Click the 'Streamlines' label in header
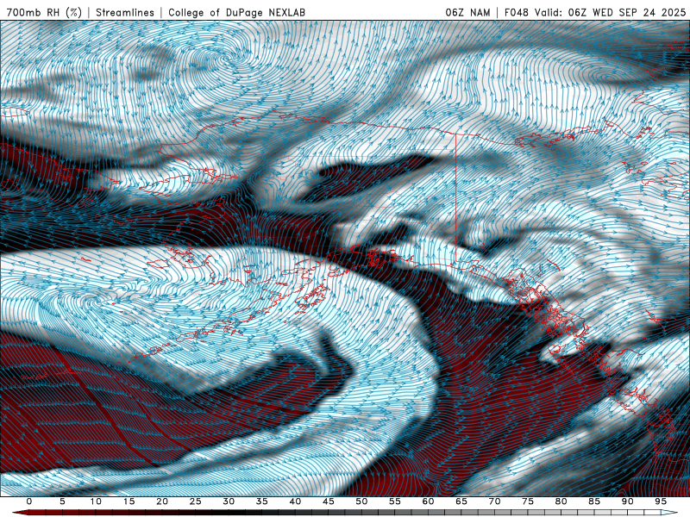 tap(125, 12)
